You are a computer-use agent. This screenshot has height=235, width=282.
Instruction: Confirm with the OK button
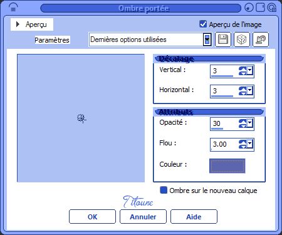[92, 217]
